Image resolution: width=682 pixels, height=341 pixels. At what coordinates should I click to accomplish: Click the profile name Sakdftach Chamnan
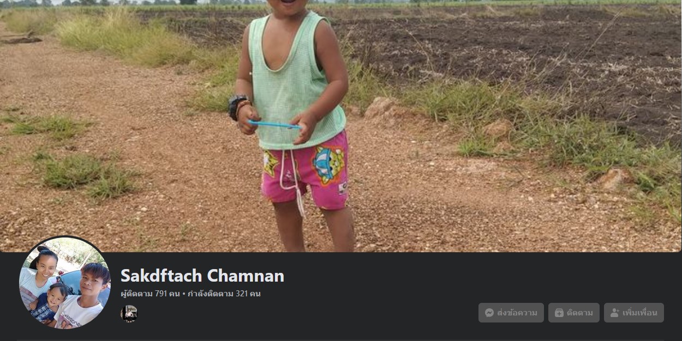click(202, 276)
